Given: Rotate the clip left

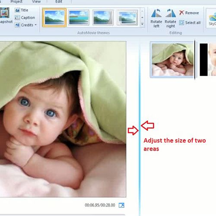Looking at the screenshot, I should coord(156,18).
